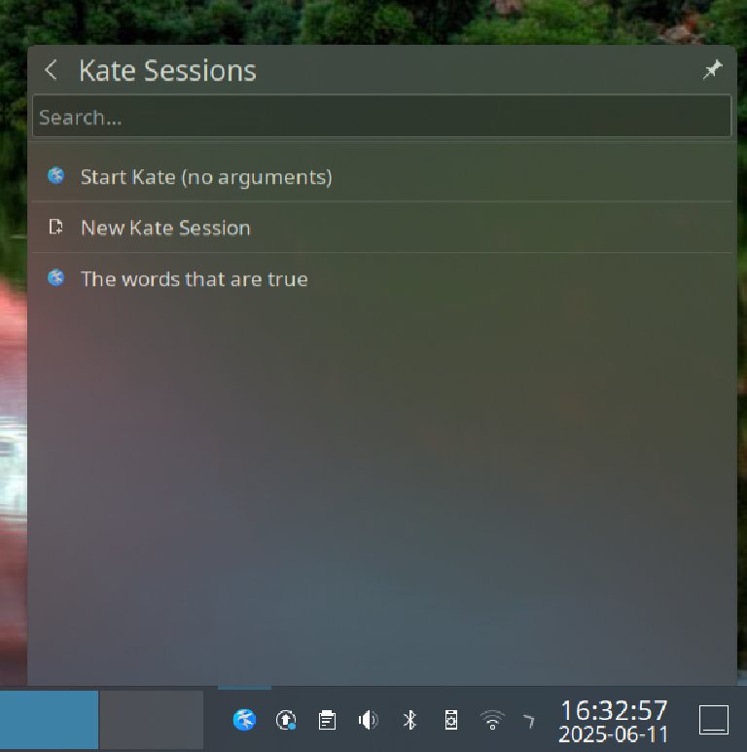Pin the Kate Sessions popup open
Image resolution: width=747 pixels, height=752 pixels.
pos(713,69)
